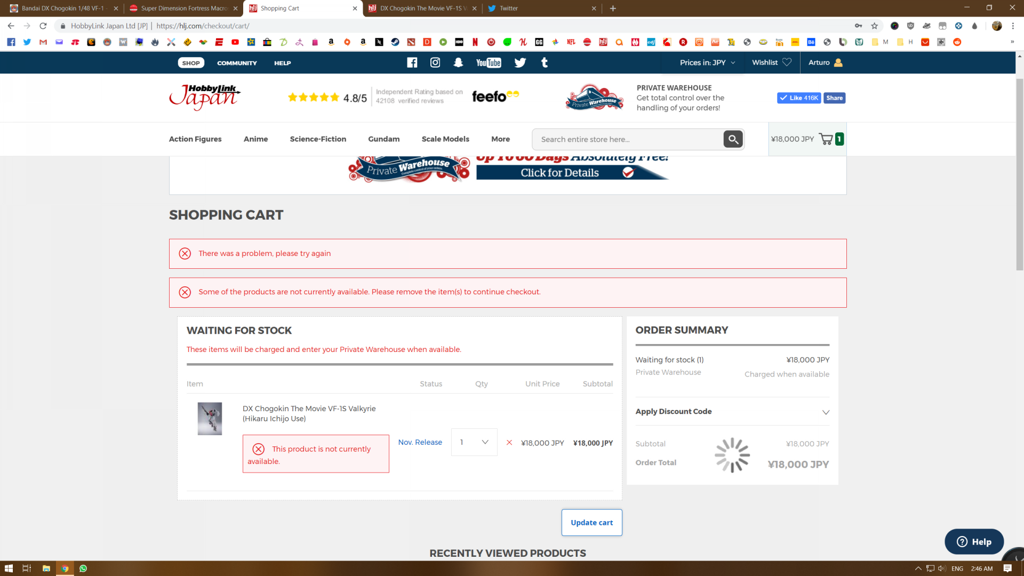Image resolution: width=1024 pixels, height=576 pixels.
Task: Open the Windows Start button
Action: (x=9, y=569)
